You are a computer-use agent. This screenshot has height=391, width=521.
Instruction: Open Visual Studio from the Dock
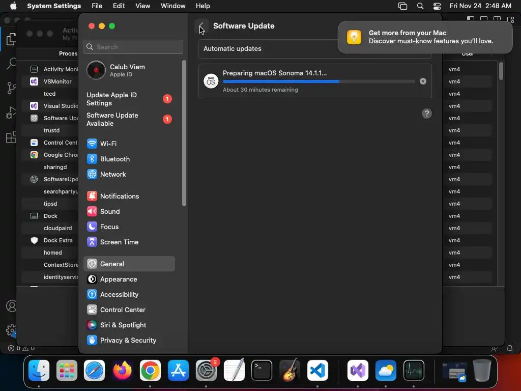pyautogui.click(x=358, y=370)
